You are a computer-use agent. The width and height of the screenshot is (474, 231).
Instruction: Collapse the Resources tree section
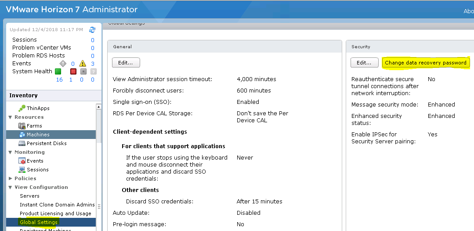pyautogui.click(x=11, y=117)
